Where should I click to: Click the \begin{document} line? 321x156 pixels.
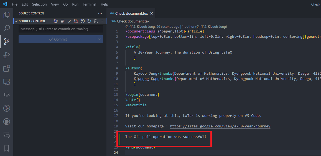[x=142, y=94]
